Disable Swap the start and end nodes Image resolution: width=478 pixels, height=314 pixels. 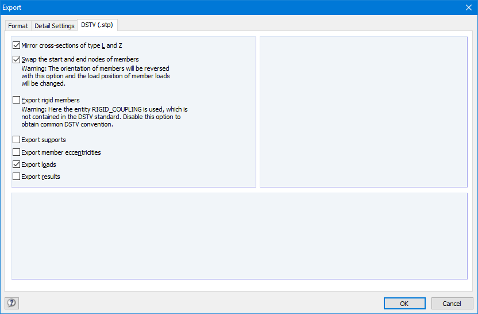(17, 59)
